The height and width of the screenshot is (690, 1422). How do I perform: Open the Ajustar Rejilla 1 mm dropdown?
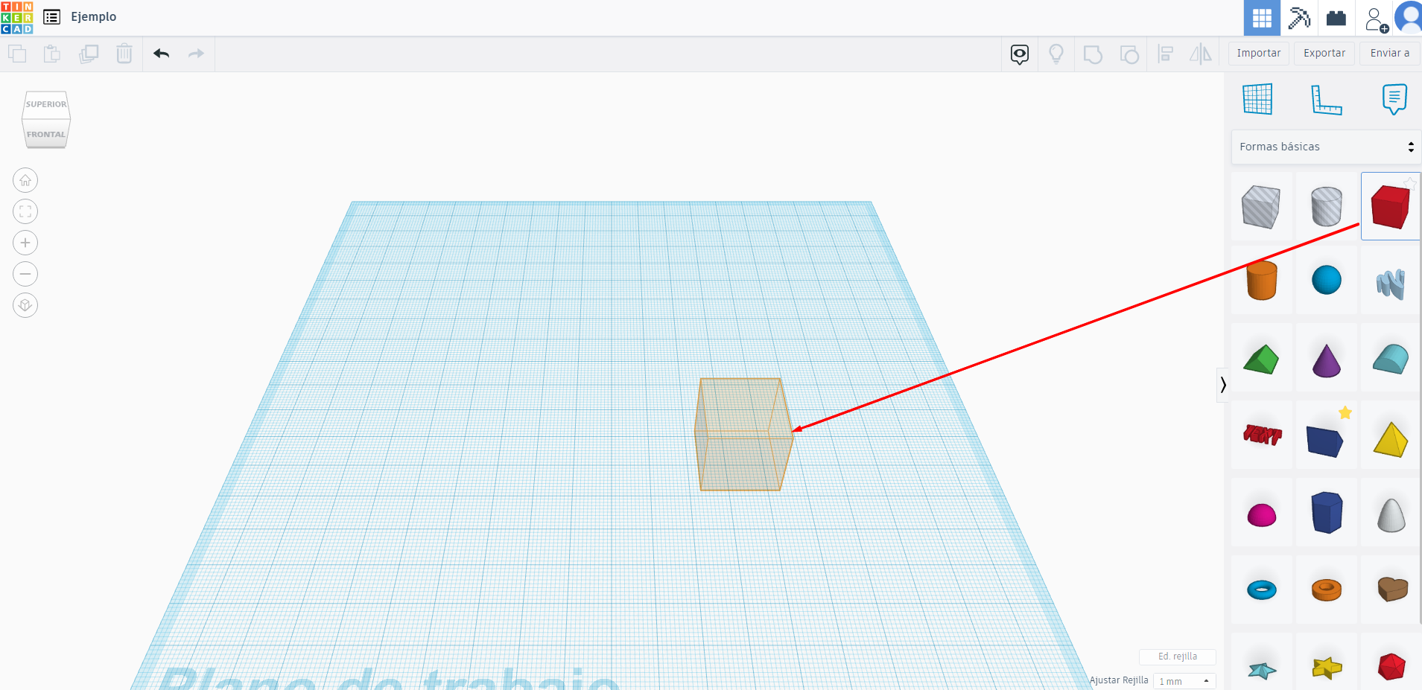coord(1184,681)
